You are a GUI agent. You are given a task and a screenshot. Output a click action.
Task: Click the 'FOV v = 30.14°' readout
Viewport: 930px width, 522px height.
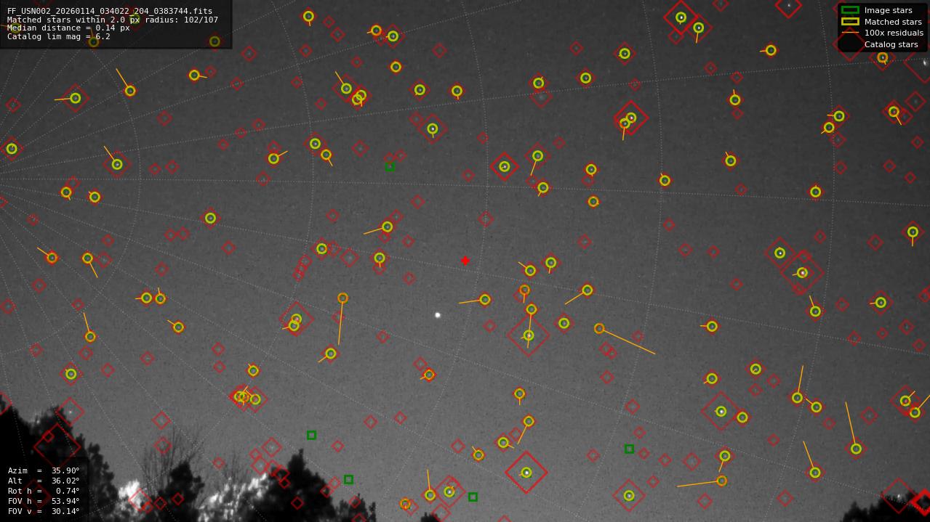44,511
